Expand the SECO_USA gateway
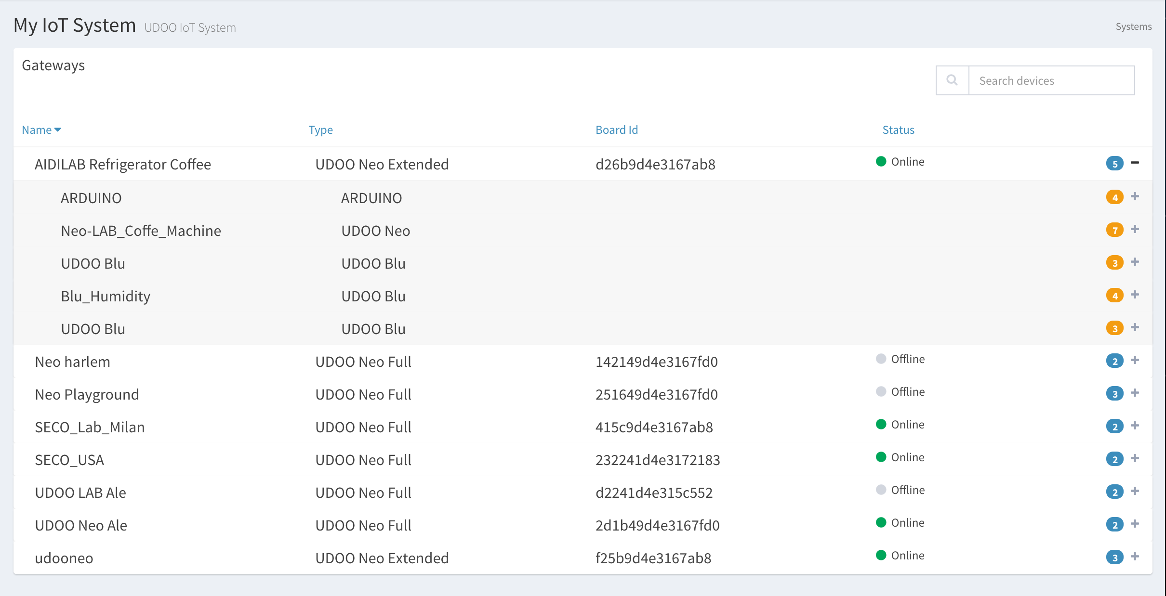Screen dimensions: 1166x596 (1135, 458)
